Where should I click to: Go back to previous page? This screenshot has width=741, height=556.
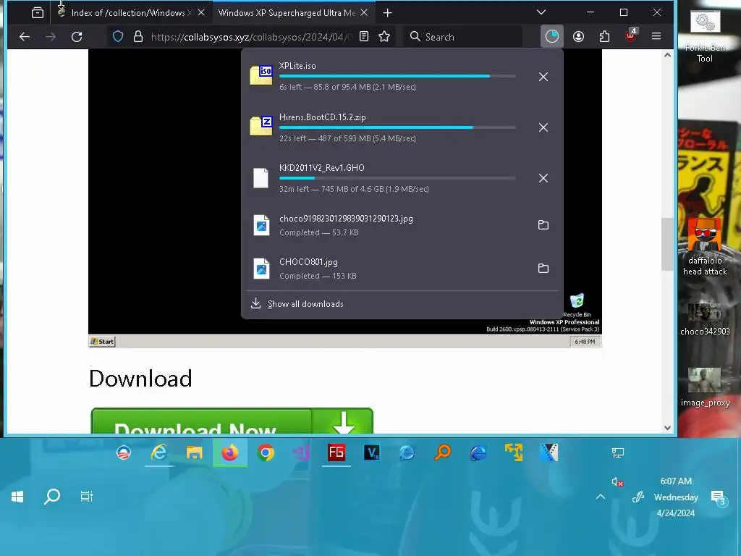tap(25, 36)
